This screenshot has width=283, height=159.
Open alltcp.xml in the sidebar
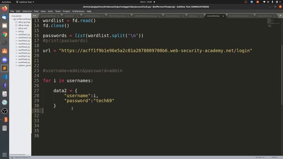click(23, 28)
